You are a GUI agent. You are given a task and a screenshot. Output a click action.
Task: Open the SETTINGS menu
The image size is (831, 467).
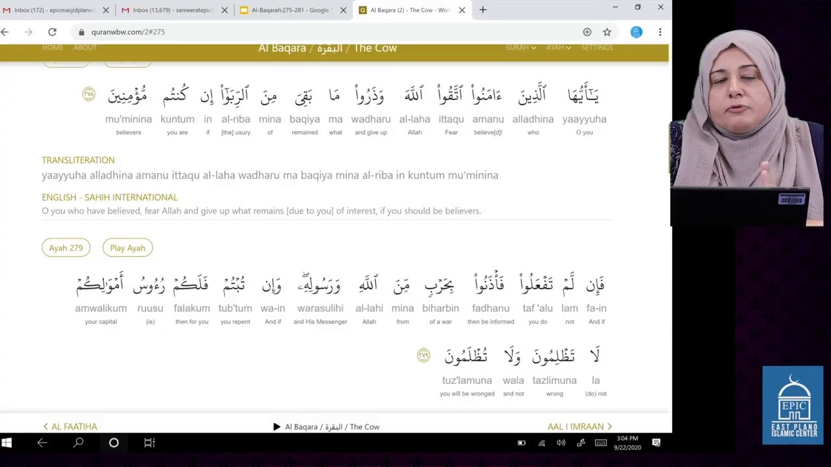tap(597, 47)
